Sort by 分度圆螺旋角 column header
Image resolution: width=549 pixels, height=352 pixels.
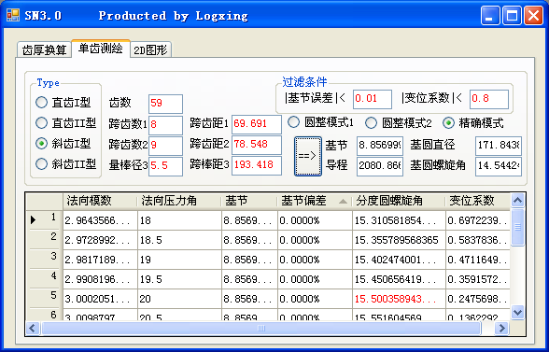click(399, 201)
